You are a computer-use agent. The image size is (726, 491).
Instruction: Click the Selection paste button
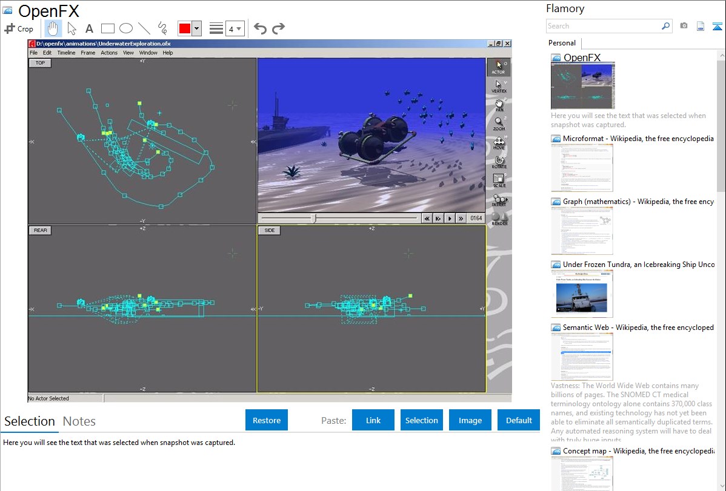pyautogui.click(x=421, y=420)
